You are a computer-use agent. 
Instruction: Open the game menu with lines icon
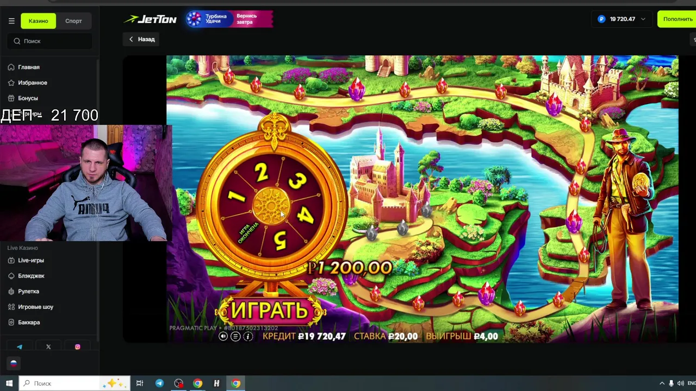point(235,337)
